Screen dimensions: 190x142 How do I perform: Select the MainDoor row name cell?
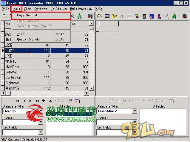coord(18,67)
